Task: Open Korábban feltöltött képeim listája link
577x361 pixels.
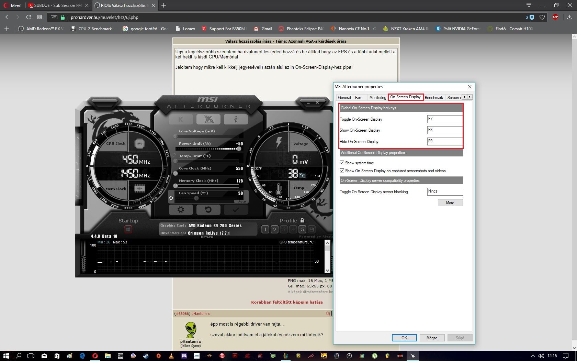Action: point(287,302)
